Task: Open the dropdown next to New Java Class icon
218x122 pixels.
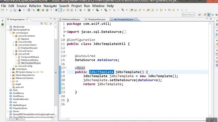Action: [51, 10]
